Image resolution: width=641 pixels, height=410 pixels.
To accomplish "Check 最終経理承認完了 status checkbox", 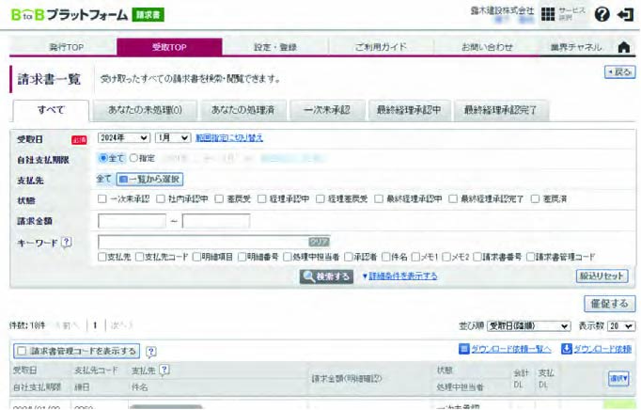I will tap(453, 198).
